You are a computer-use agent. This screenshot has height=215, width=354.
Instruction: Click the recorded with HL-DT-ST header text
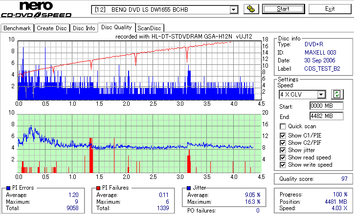pyautogui.click(x=184, y=37)
